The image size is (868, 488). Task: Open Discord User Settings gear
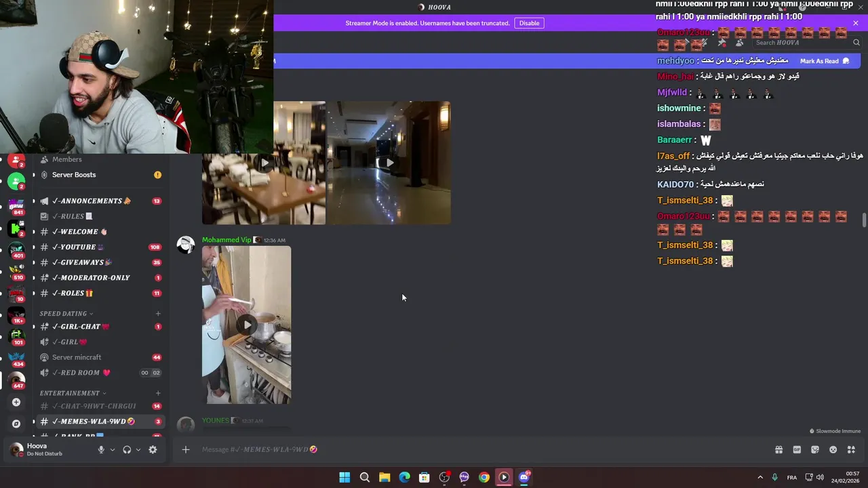[x=153, y=449]
